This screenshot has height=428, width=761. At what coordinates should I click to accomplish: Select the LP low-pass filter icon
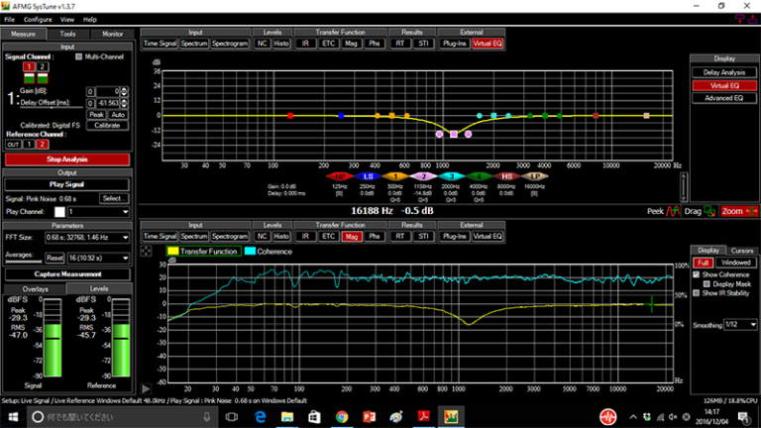pos(534,175)
